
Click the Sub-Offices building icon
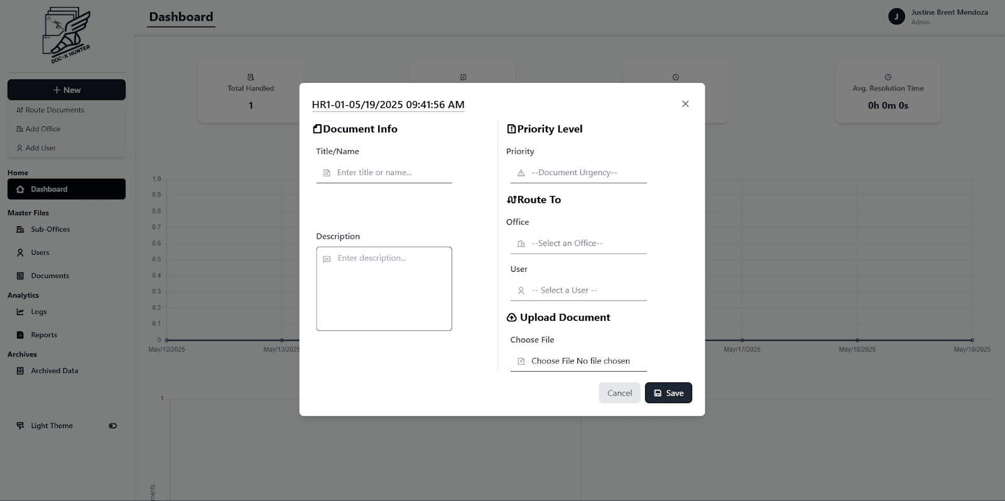(x=20, y=229)
